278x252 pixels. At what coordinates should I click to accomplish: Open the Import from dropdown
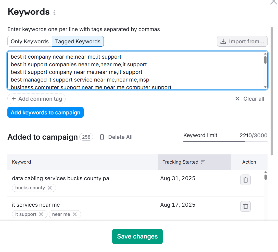pos(242,42)
